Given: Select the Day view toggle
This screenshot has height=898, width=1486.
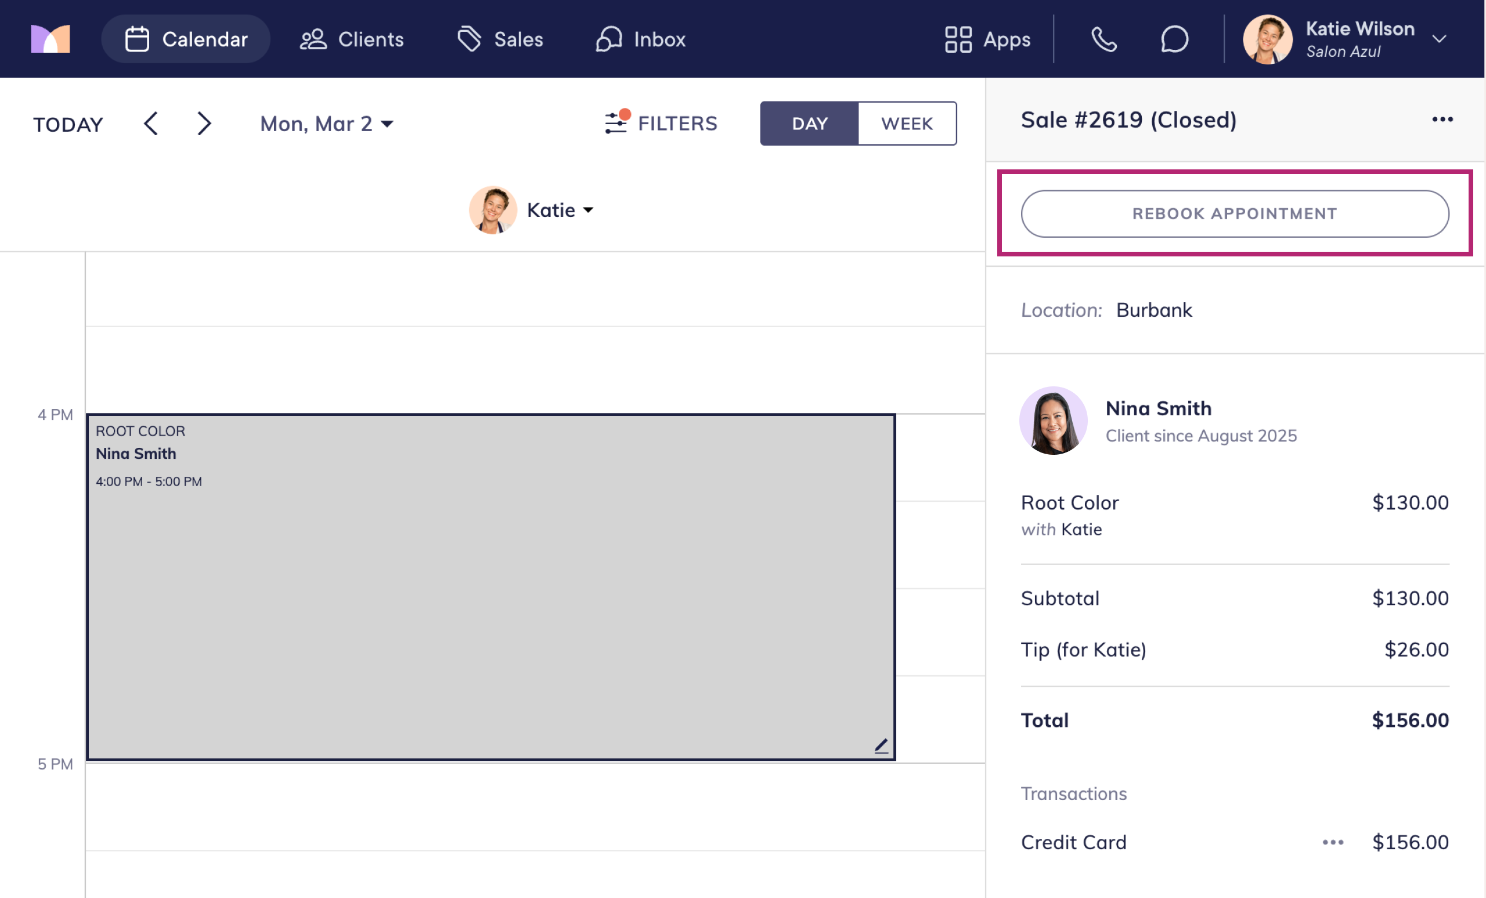Looking at the screenshot, I should (809, 124).
